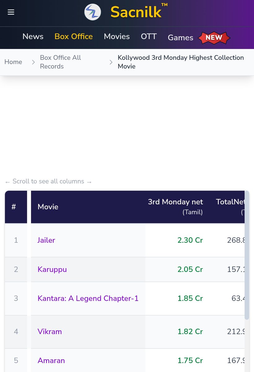Image resolution: width=254 pixels, height=372 pixels.
Task: Click the chevron after Box Office All Records
Action: coord(111,62)
